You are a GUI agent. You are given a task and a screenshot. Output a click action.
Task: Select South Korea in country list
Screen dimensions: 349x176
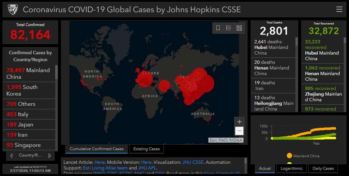(x=29, y=90)
